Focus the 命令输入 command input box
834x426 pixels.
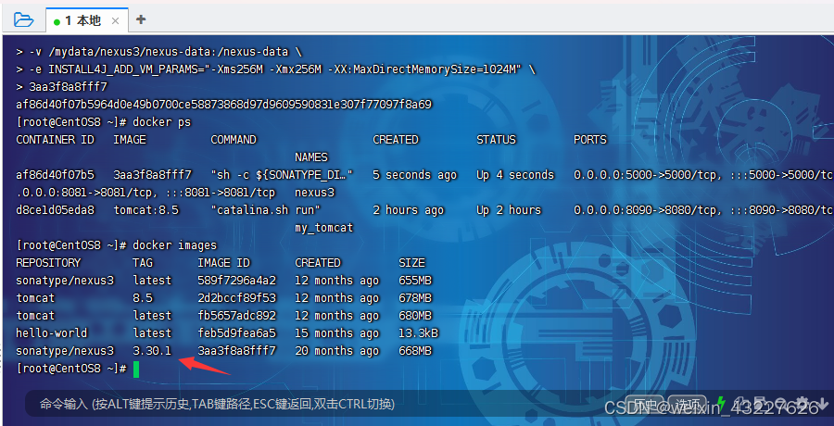coord(217,404)
